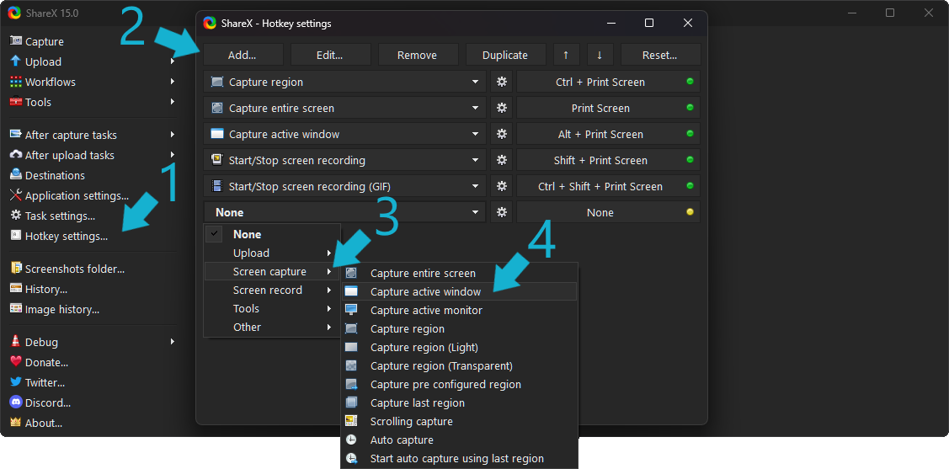Open After capture tasks menu in sidebar
This screenshot has width=949, height=469.
(91, 135)
